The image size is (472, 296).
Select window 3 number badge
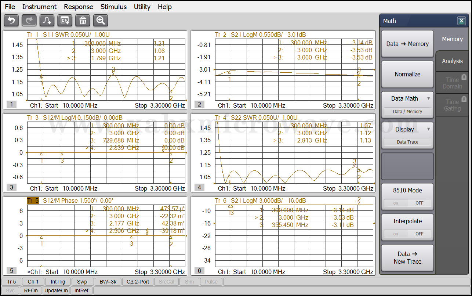click(11, 187)
